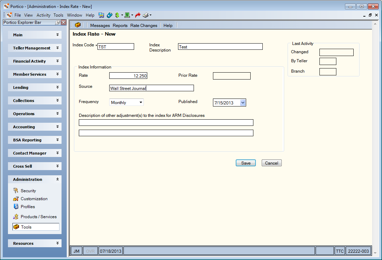
Task: Click the two-monitors transfer toolbar icon
Action: (101, 15)
